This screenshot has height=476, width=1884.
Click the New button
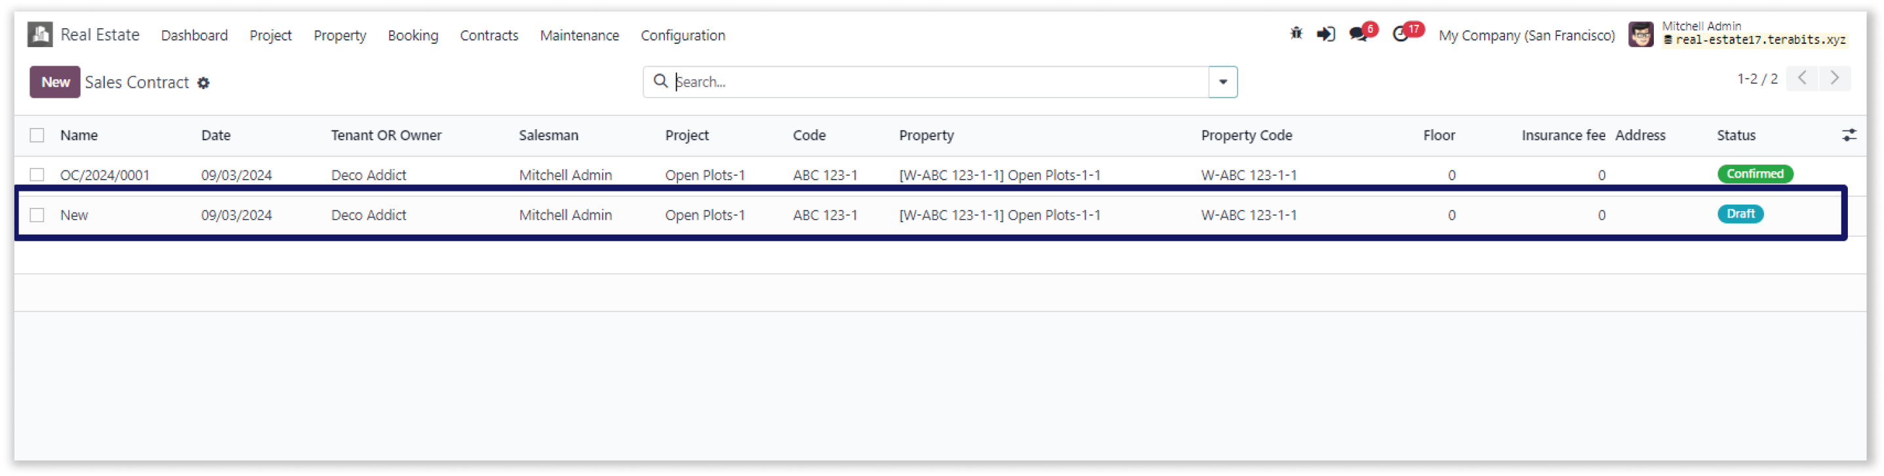point(56,82)
